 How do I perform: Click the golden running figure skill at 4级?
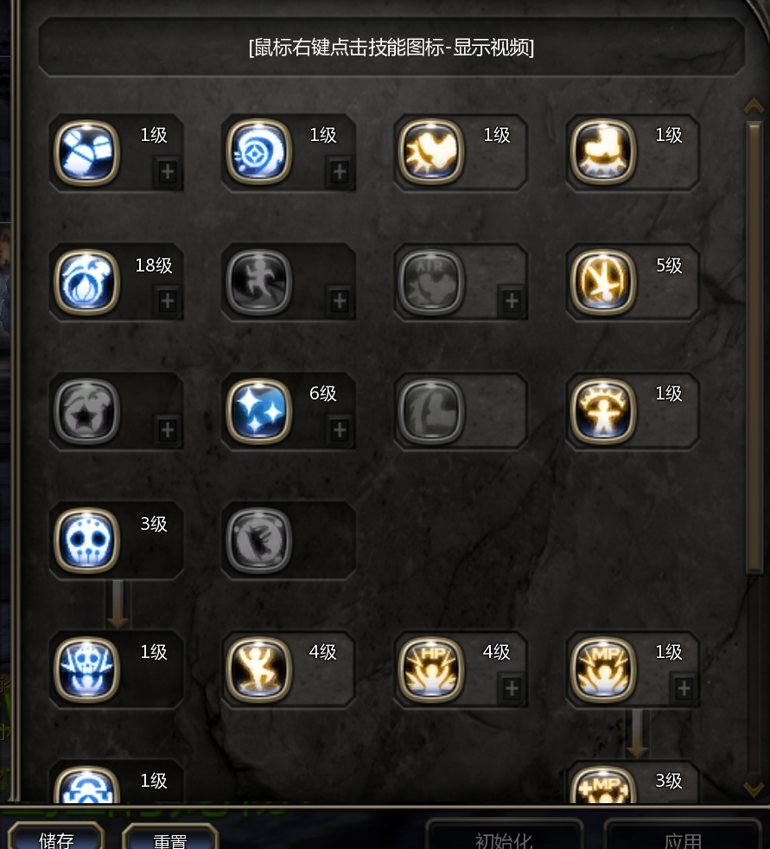click(258, 669)
